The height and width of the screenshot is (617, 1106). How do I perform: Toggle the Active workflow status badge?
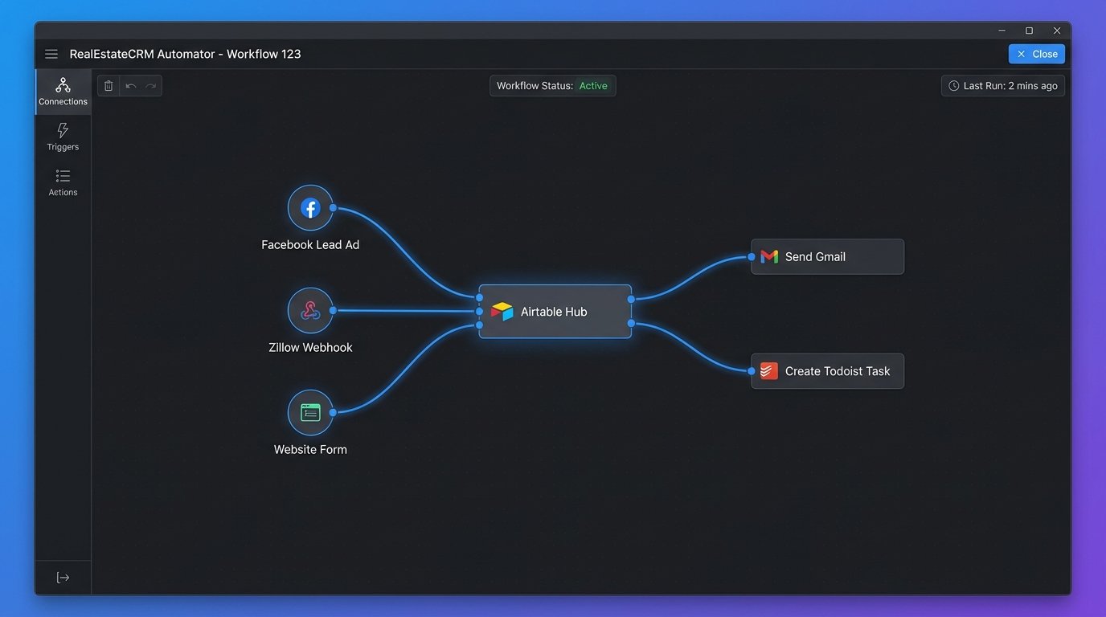[x=594, y=85]
